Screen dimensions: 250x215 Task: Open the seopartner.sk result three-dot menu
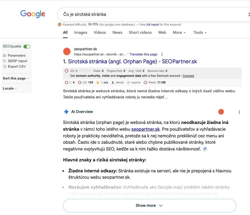click(x=162, y=54)
